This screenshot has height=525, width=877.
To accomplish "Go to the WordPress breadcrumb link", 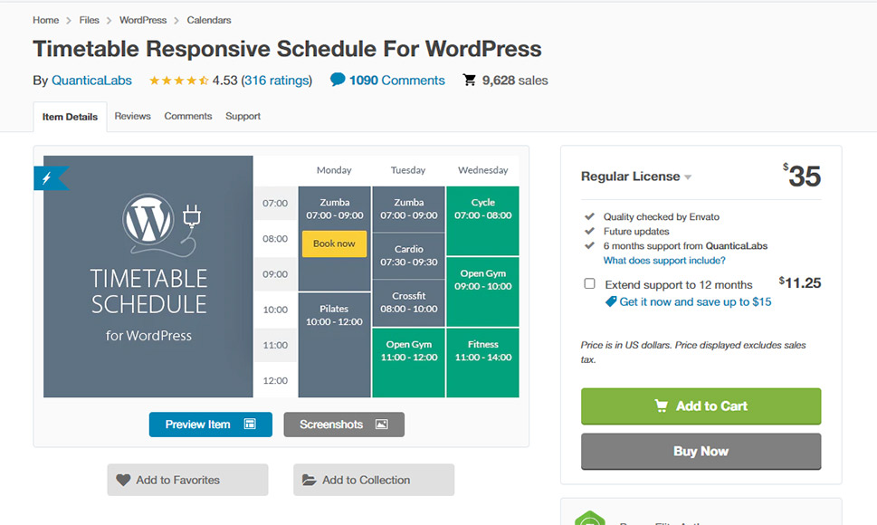I will click(143, 20).
